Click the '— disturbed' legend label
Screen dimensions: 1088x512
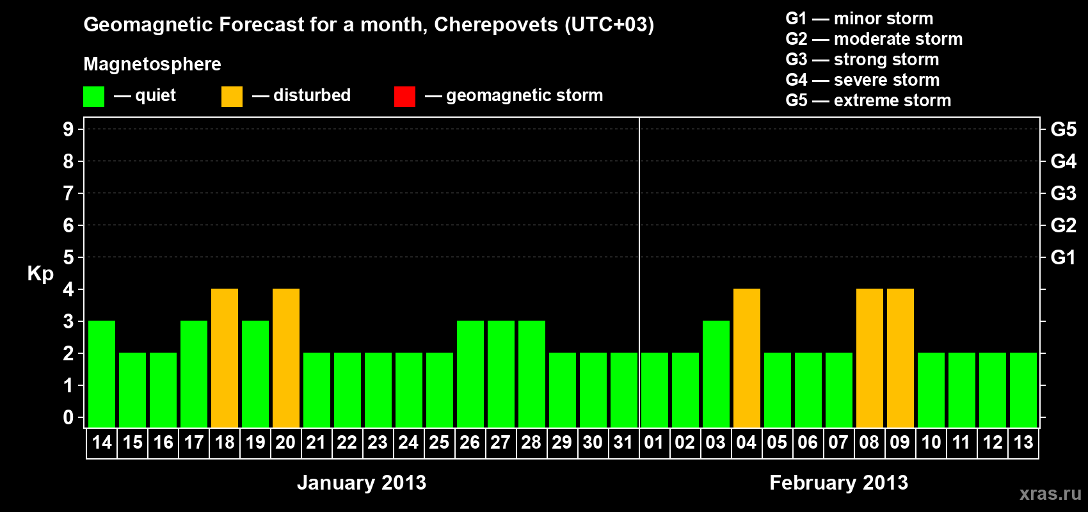[x=301, y=95]
